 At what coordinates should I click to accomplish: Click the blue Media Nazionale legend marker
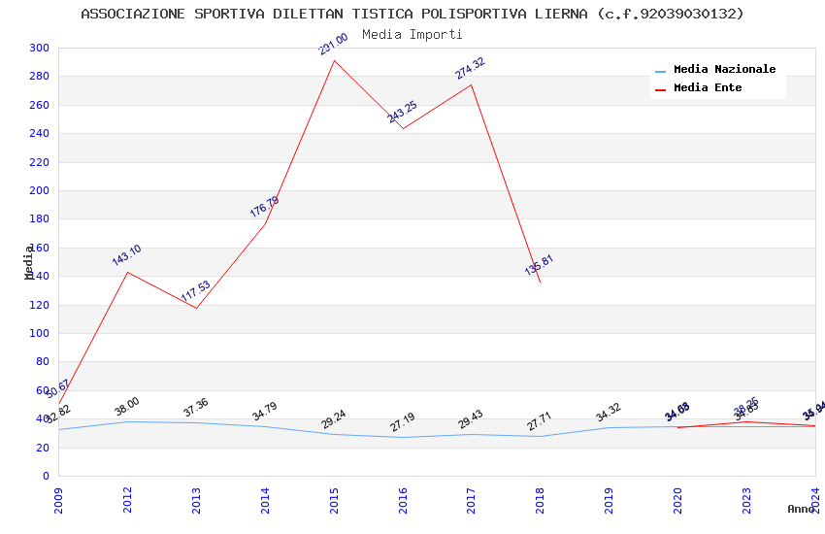[x=660, y=71]
